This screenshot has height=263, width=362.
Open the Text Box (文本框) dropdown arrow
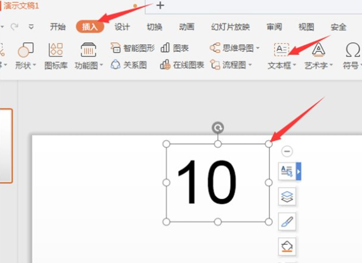tap(294, 65)
